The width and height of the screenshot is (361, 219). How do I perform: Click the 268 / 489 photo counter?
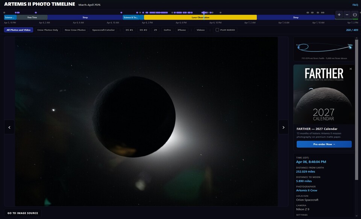[x=352, y=30]
